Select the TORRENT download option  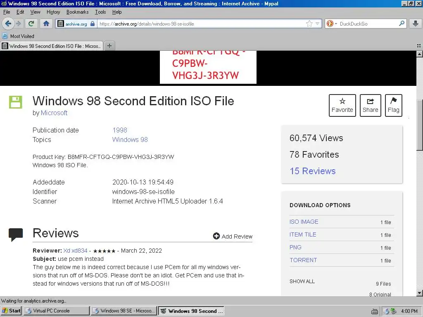[303, 260]
